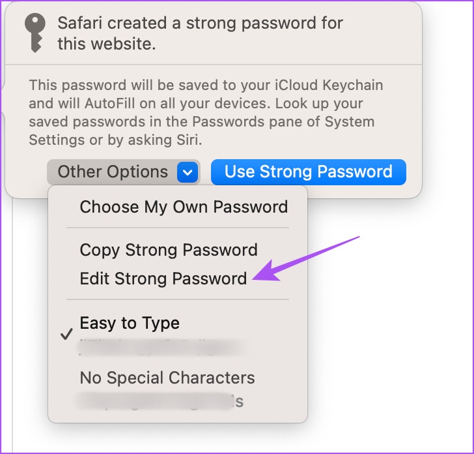Click the blurred password under Easy to Type
Viewport: 474px width, 454px height.
coord(160,348)
